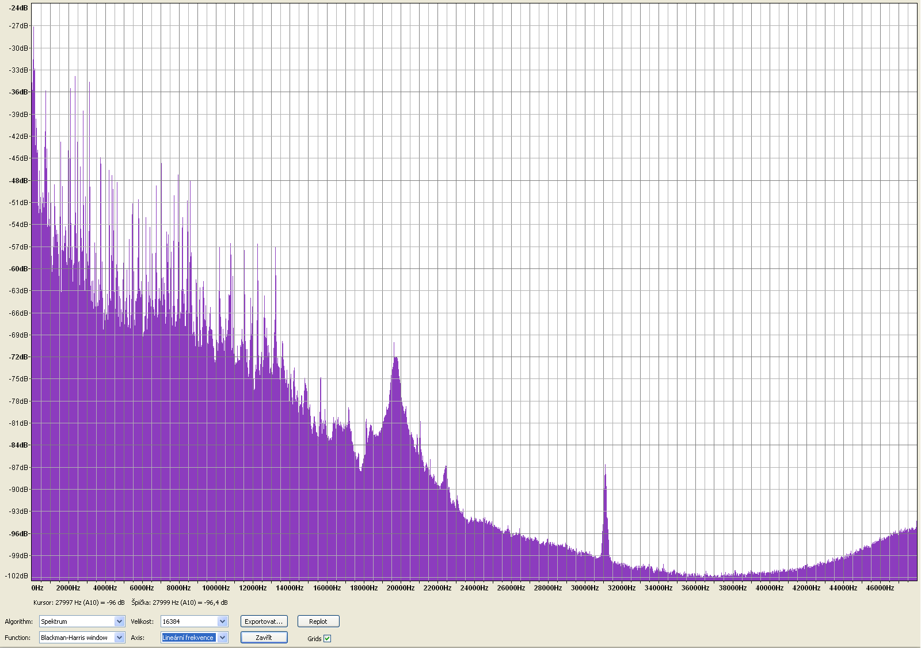Image resolution: width=921 pixels, height=648 pixels.
Task: Click the -96dB axis label
Action: (x=18, y=534)
